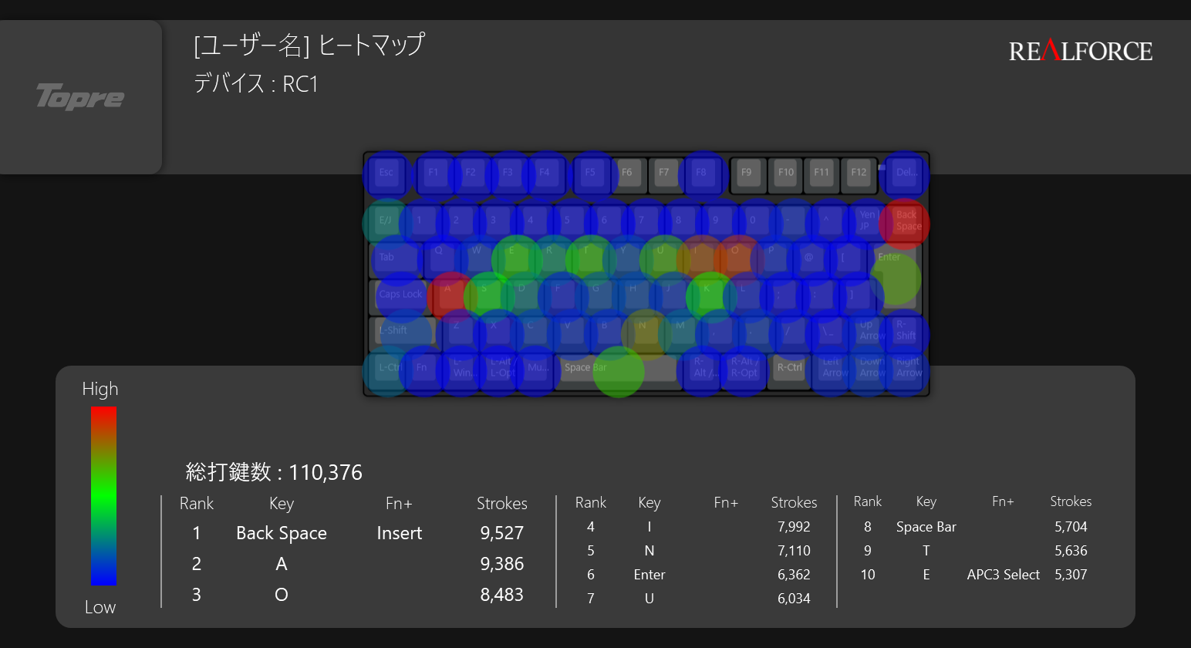The height and width of the screenshot is (648, 1191).
Task: Select the F8 key on the heatmap
Action: [x=702, y=174]
